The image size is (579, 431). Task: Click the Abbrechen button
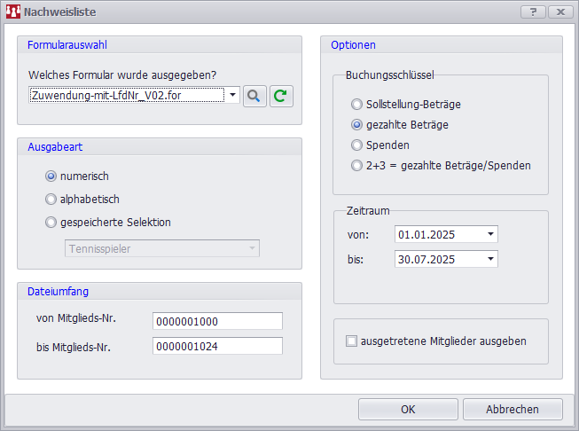pyautogui.click(x=512, y=409)
